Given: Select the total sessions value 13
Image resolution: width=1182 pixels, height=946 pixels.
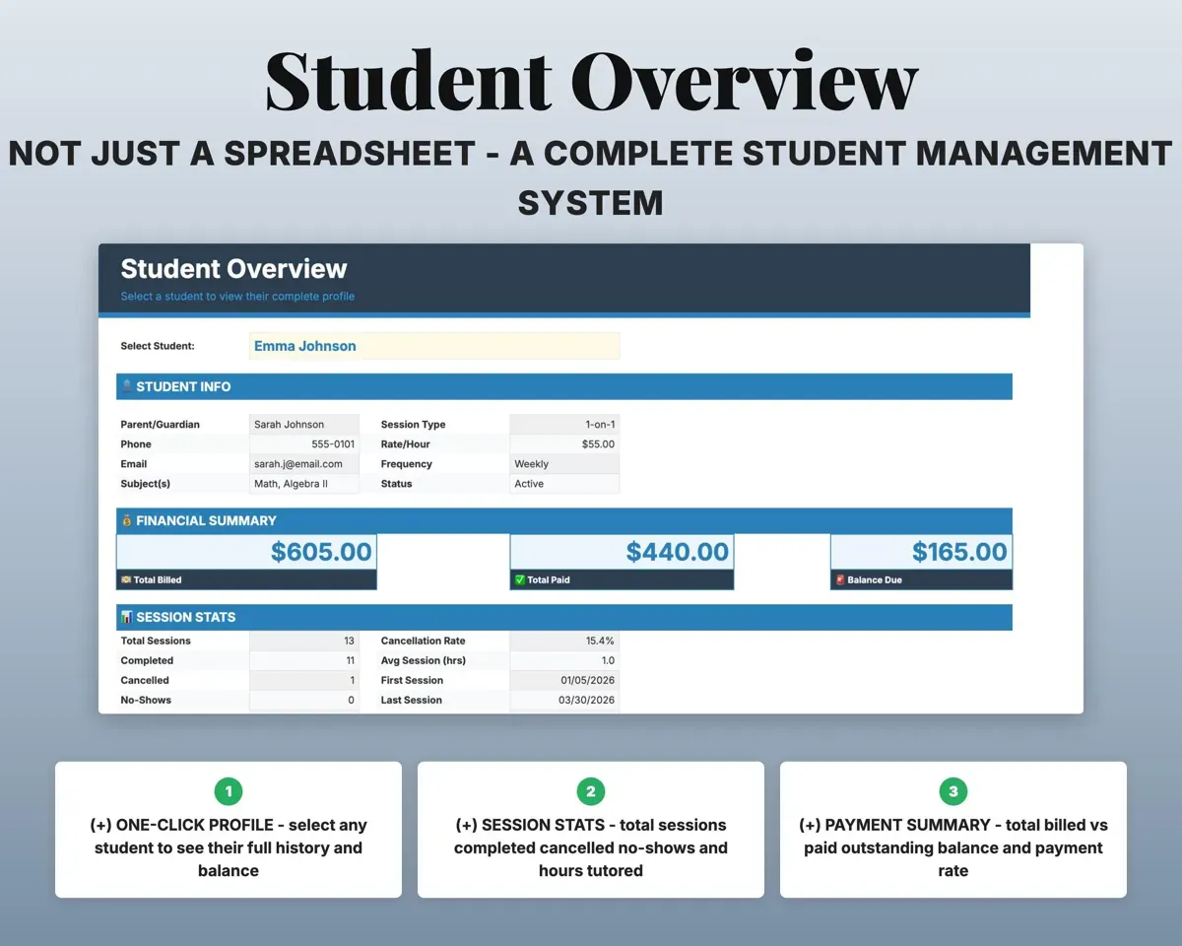Looking at the screenshot, I should point(303,641).
